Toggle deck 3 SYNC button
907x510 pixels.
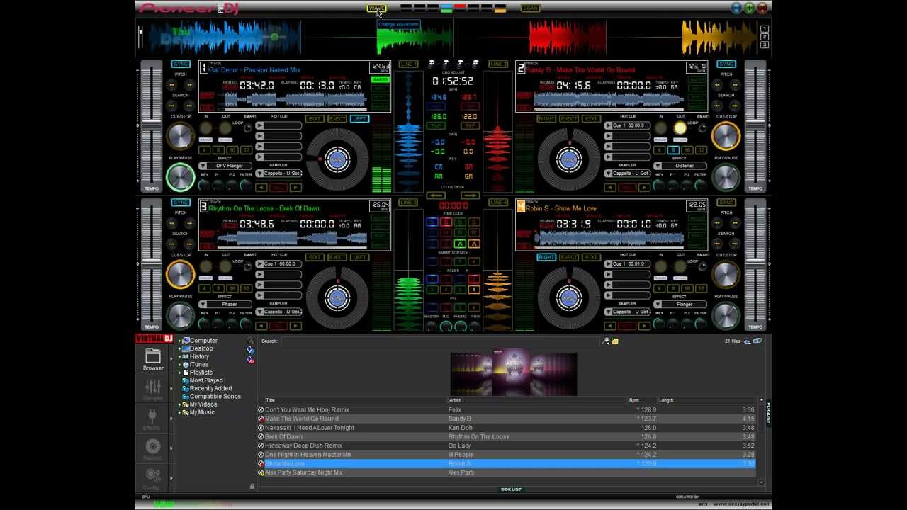[181, 203]
